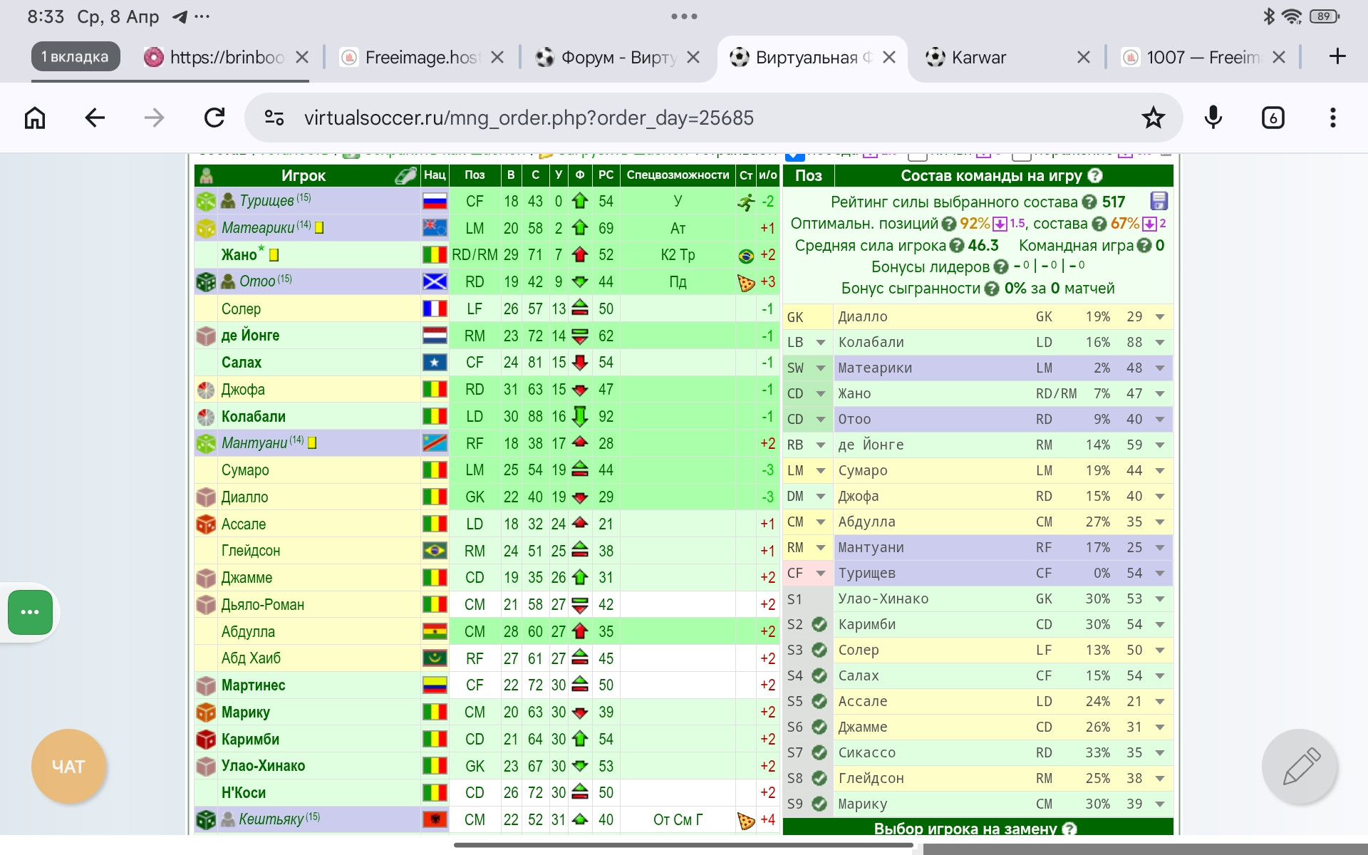Image resolution: width=1368 pixels, height=855 pixels.
Task: Click player name Колабали in roster list
Action: pos(253,416)
